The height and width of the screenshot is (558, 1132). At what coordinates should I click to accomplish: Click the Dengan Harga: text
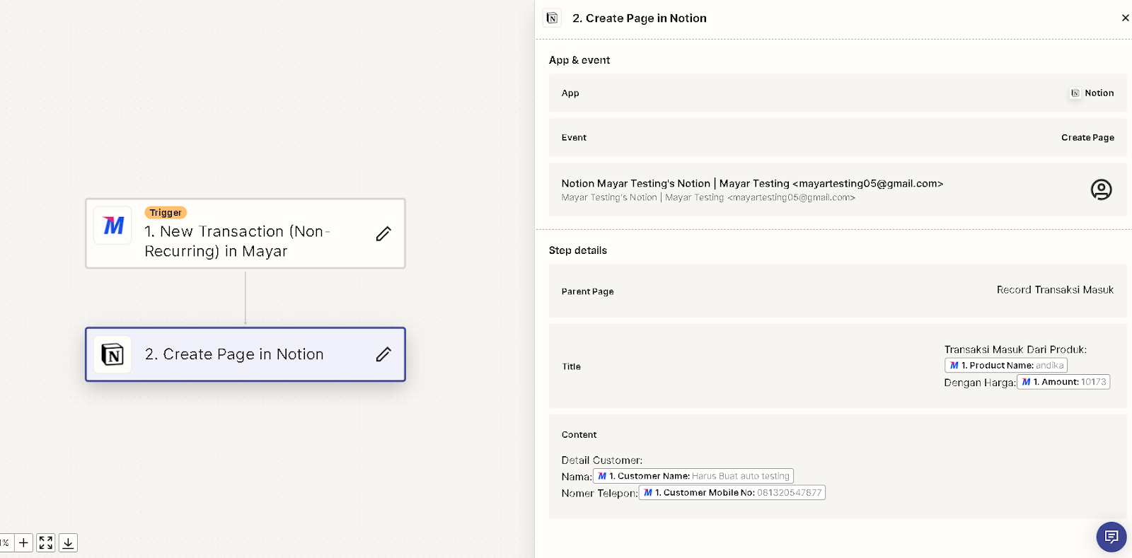pos(980,383)
